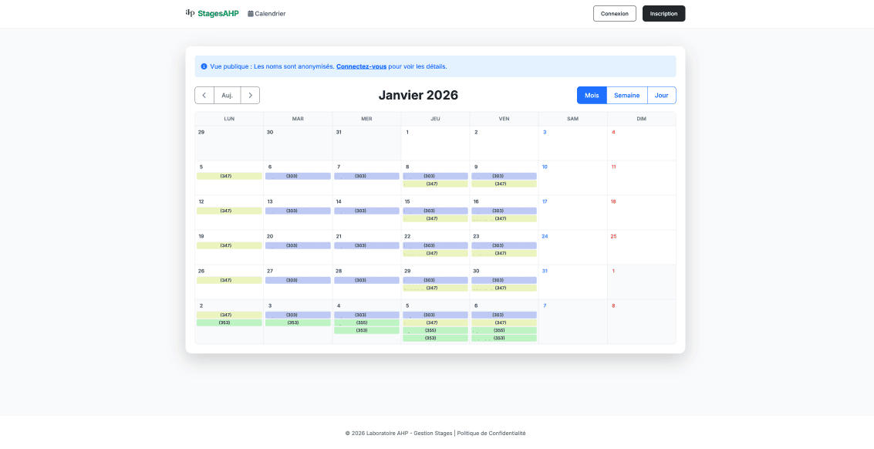Screen dimensions: 874x449
Task: Click the Connexion button
Action: (614, 14)
